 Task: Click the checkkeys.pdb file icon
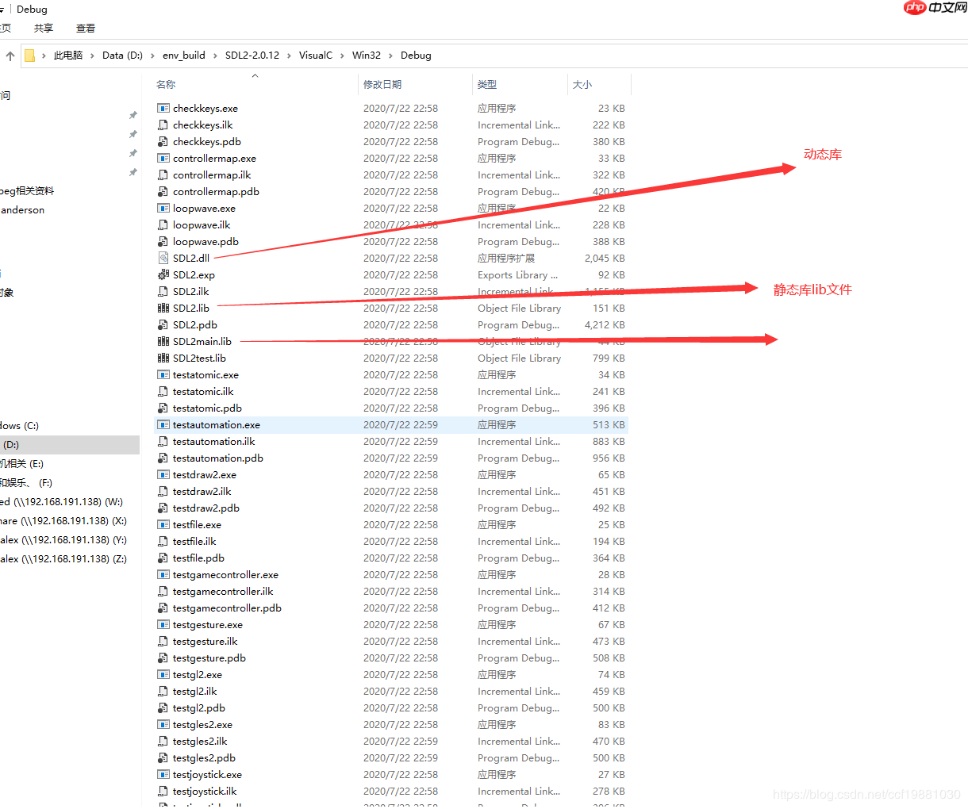(x=163, y=142)
